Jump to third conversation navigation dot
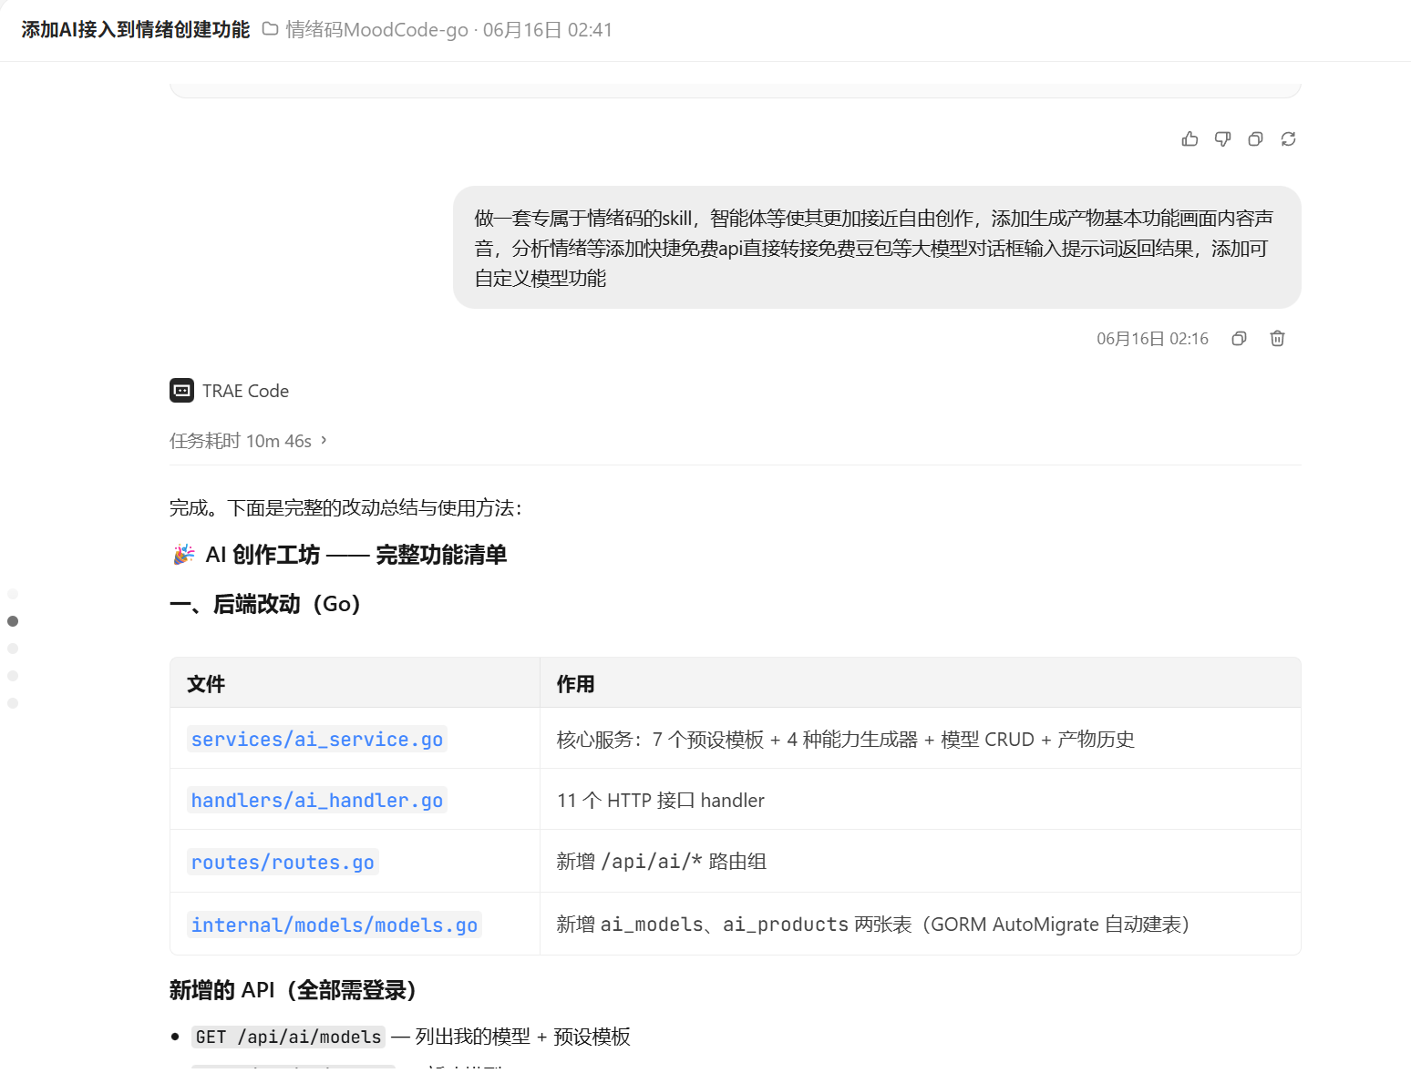The image size is (1411, 1073). coord(13,649)
